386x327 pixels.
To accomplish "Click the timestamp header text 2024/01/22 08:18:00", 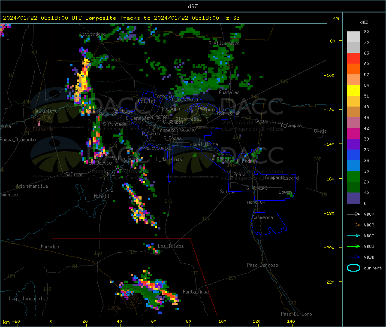I will pos(36,18).
